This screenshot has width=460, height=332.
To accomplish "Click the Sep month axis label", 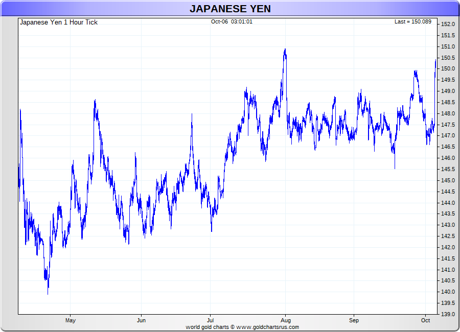I will 354,321.
